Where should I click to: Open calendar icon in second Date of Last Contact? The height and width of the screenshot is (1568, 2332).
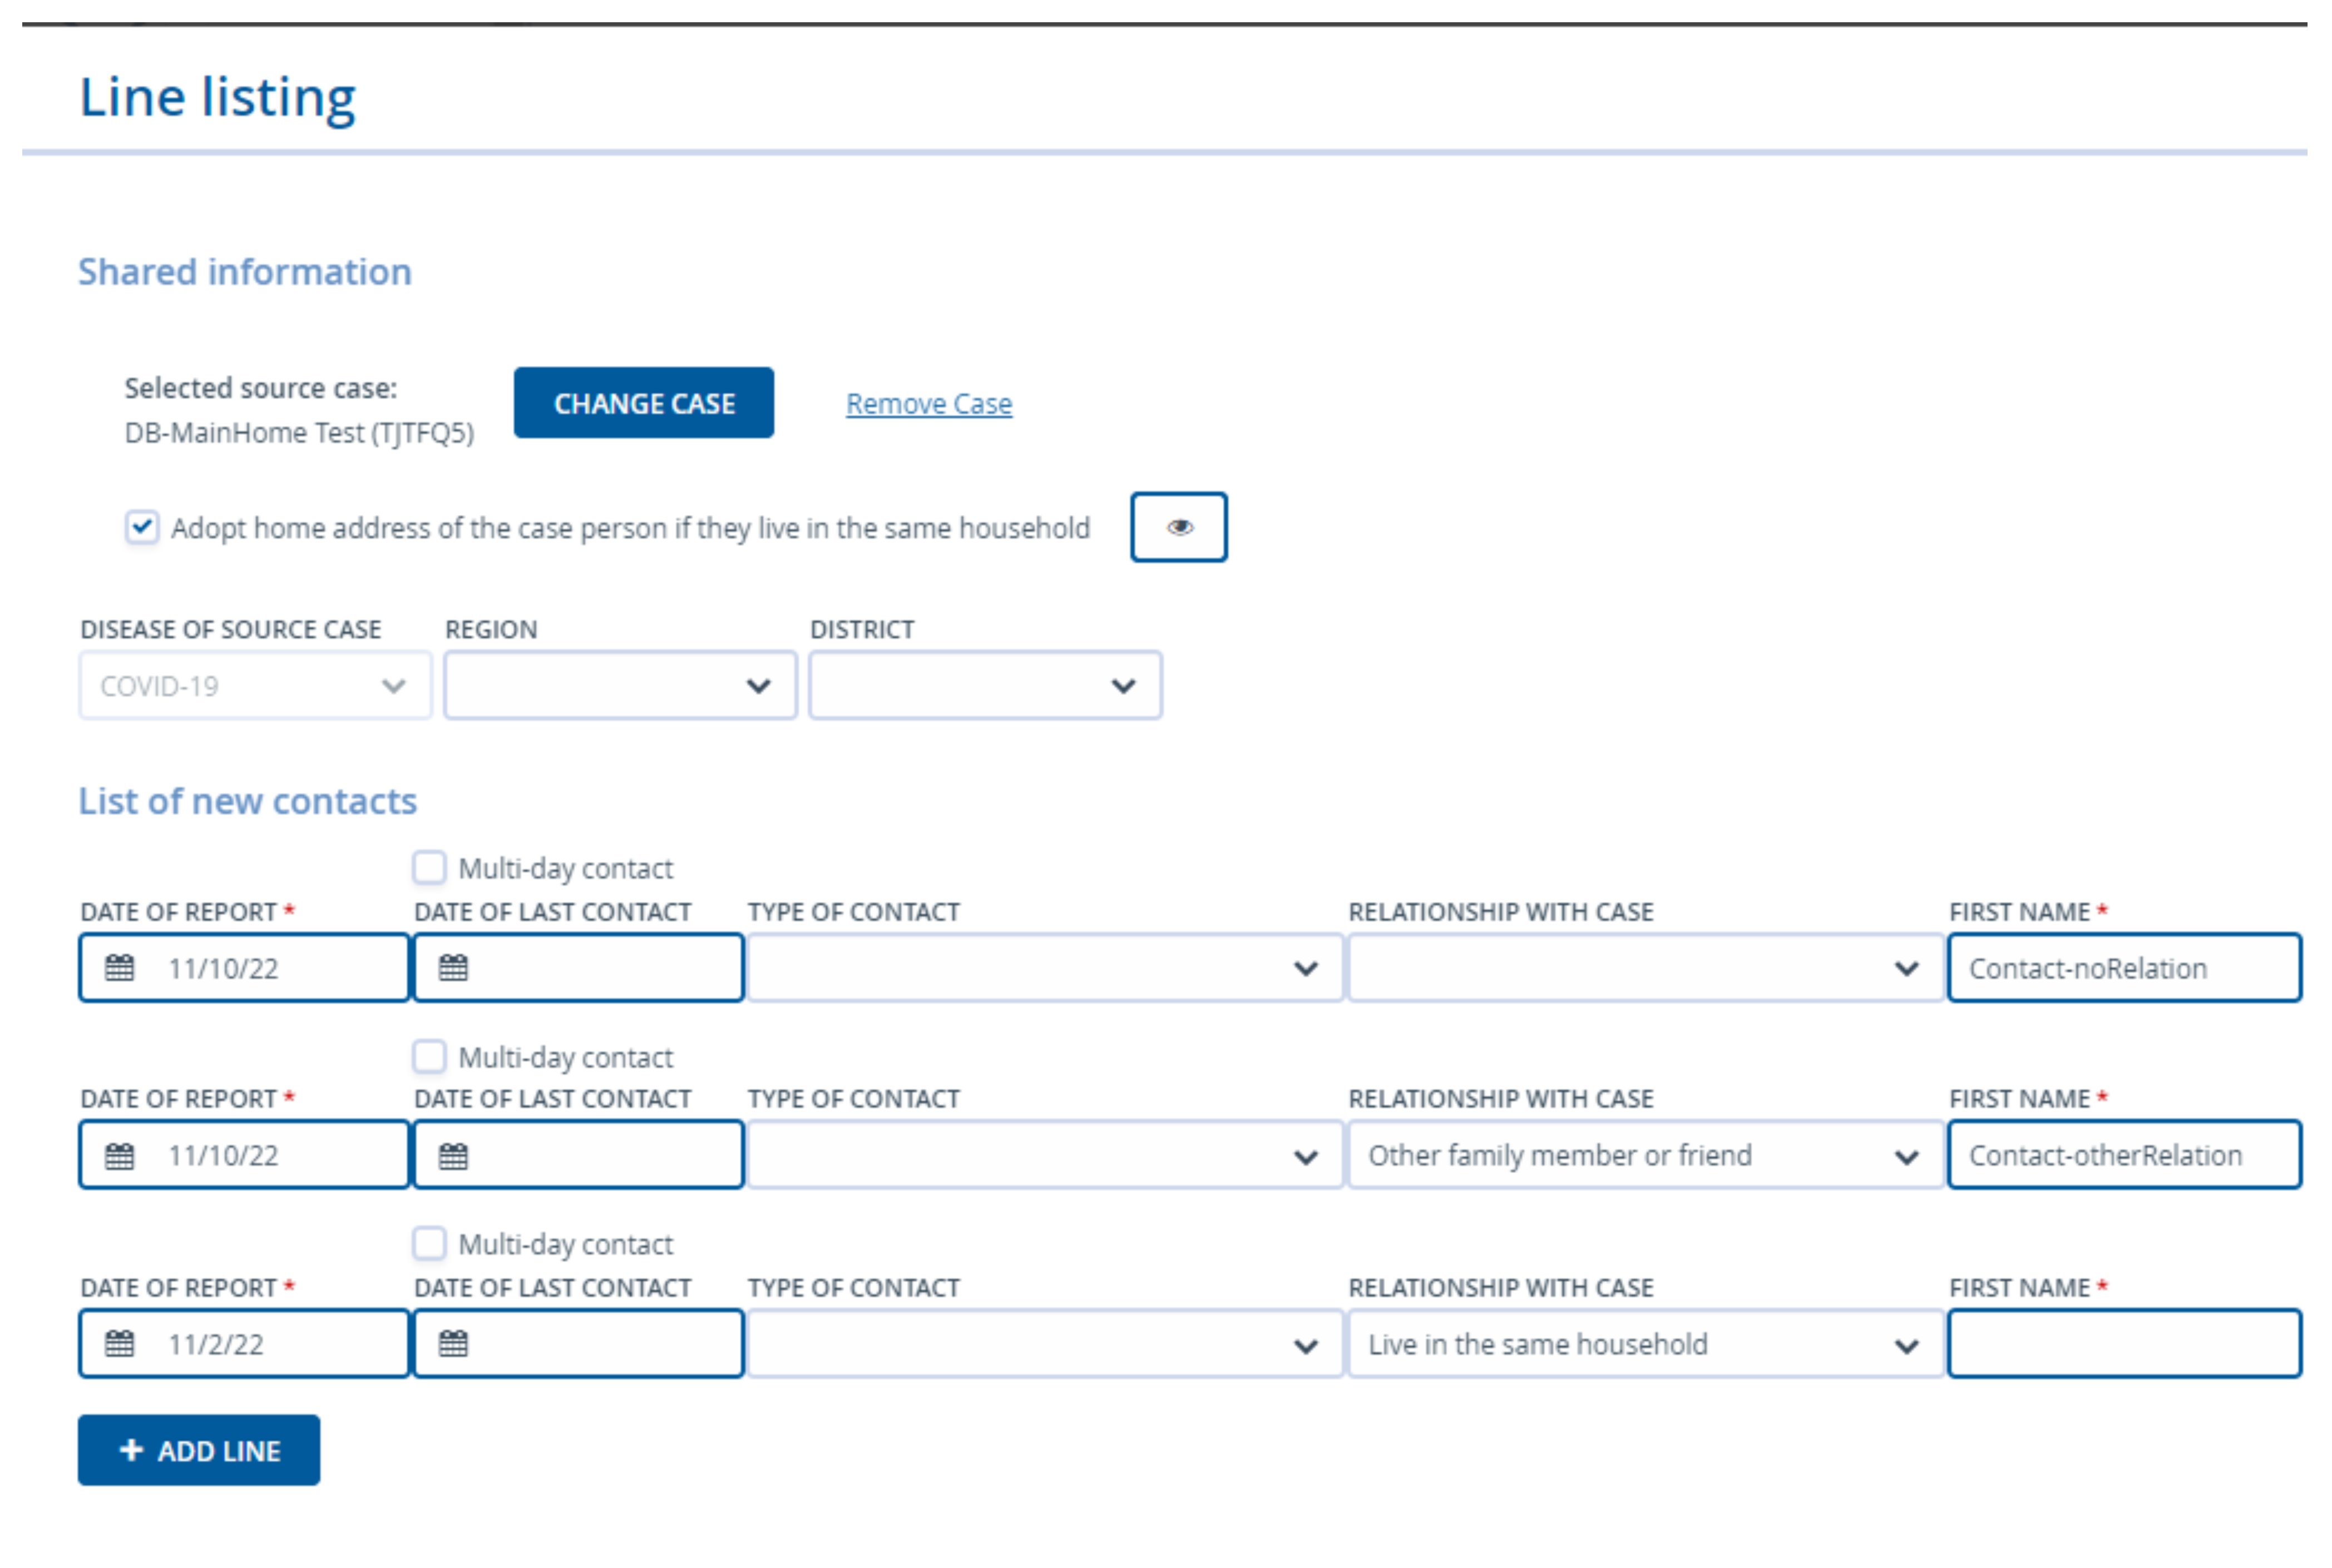pos(453,1156)
